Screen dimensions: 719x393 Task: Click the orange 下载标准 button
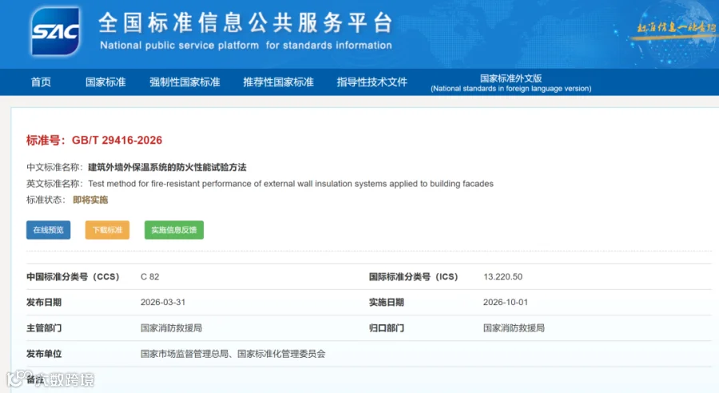107,230
